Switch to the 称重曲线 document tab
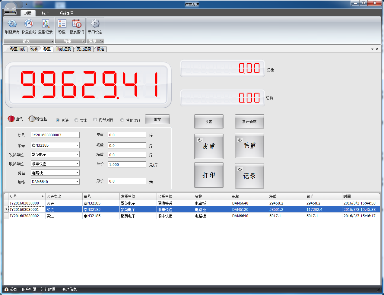Image resolution: width=384 pixels, height=295 pixels. [17, 49]
